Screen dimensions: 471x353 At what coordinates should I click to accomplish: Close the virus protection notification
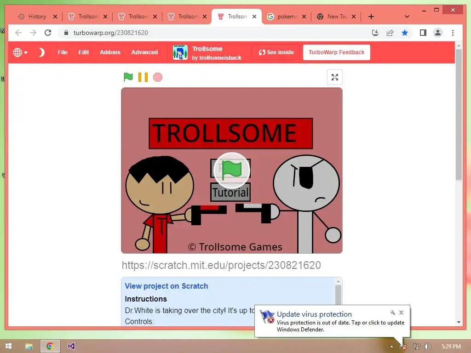point(401,313)
